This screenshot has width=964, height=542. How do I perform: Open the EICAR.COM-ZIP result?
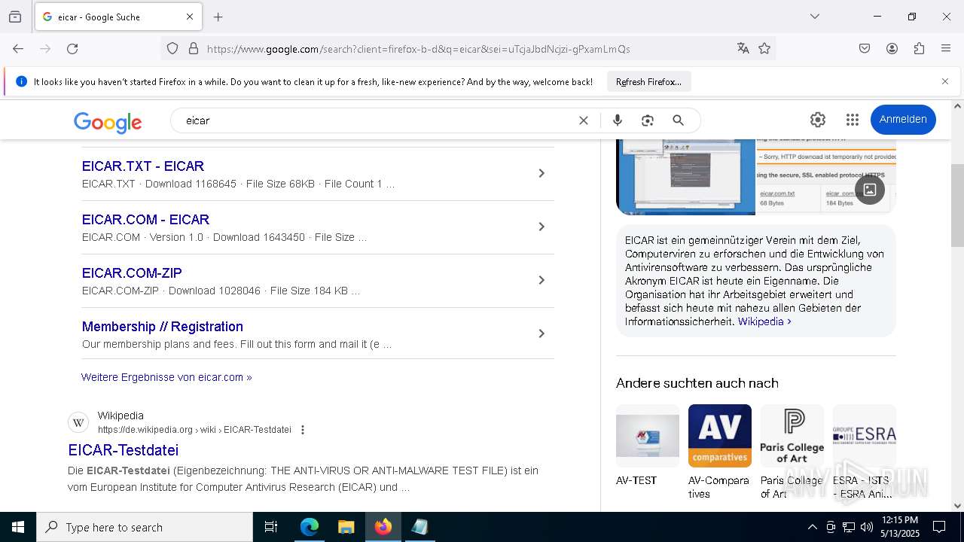132,273
